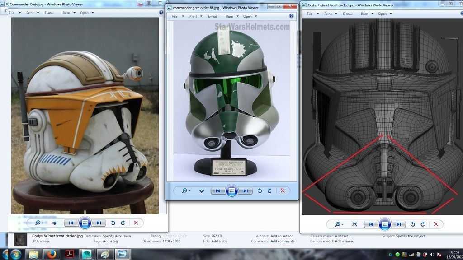Go to previous image in Codys helmet window
Viewport: 463px width, 260px height.
[371, 224]
